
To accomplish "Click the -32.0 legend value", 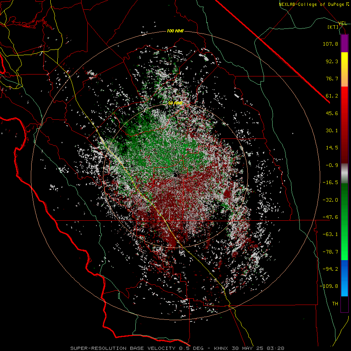I will 330,200.
